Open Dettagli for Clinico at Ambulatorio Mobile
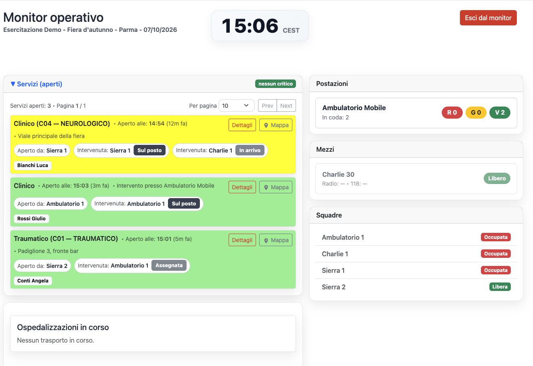Image resolution: width=533 pixels, height=366 pixels. coord(242,187)
